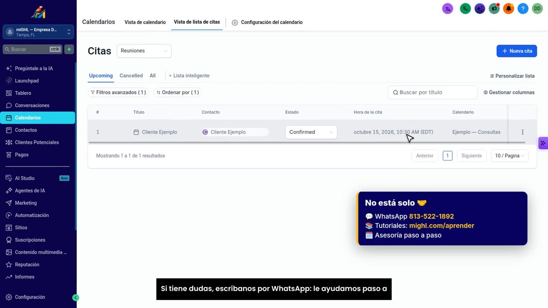Open the Cliente Ejemplo contact chip
Viewport: 548px width, 308px height.
click(235, 132)
